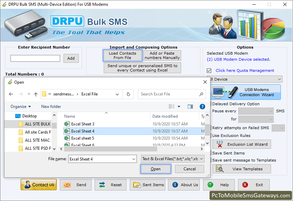The height and width of the screenshot is (201, 293).
Task: Click the Help question mark icon
Action: click(x=210, y=185)
